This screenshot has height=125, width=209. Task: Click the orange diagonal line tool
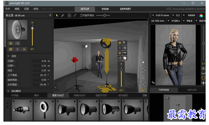pyautogui.click(x=75, y=15)
